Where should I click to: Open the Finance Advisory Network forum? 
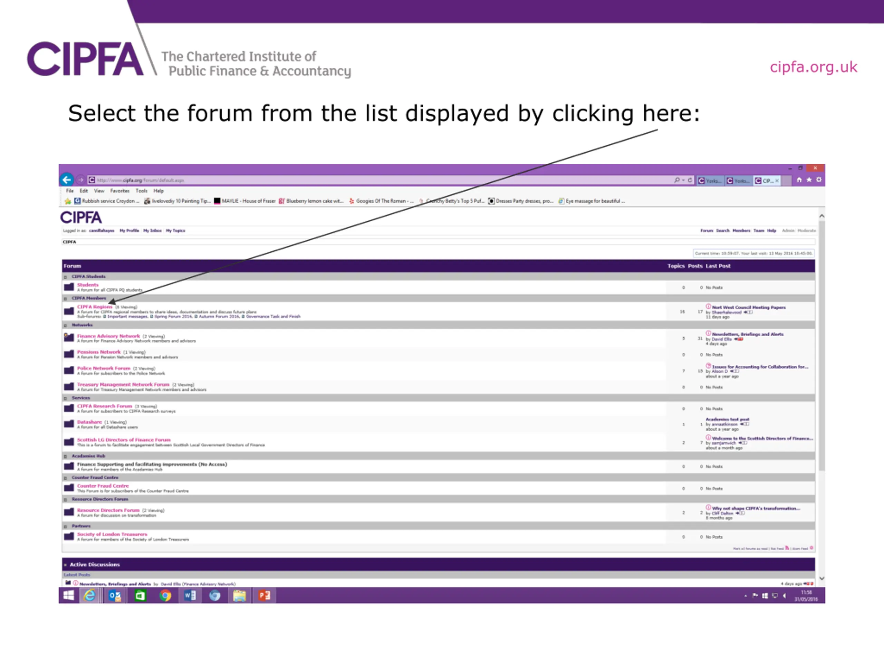tap(109, 336)
